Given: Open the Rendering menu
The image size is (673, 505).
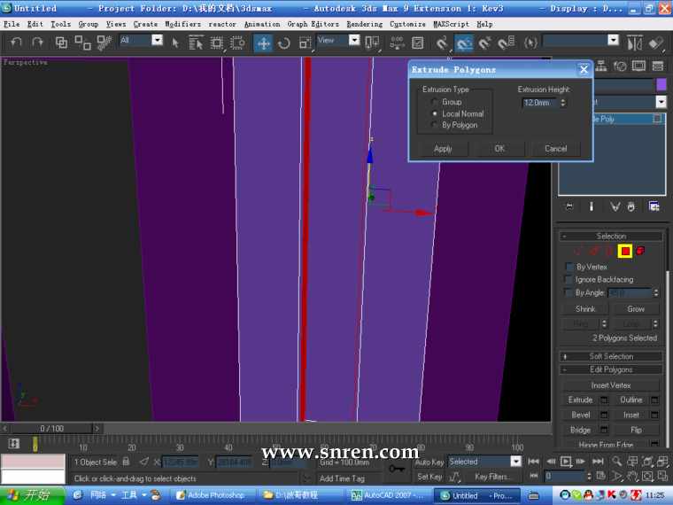Looking at the screenshot, I should pyautogui.click(x=364, y=24).
